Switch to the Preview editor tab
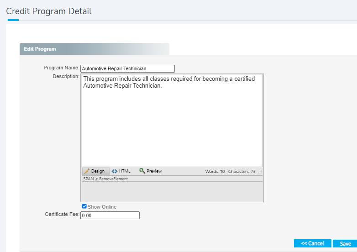This screenshot has height=252, width=357. click(x=151, y=171)
